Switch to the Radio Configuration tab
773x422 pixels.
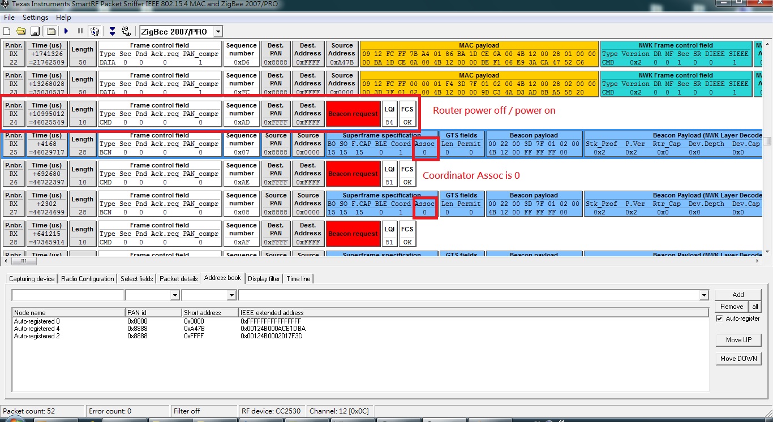[88, 279]
